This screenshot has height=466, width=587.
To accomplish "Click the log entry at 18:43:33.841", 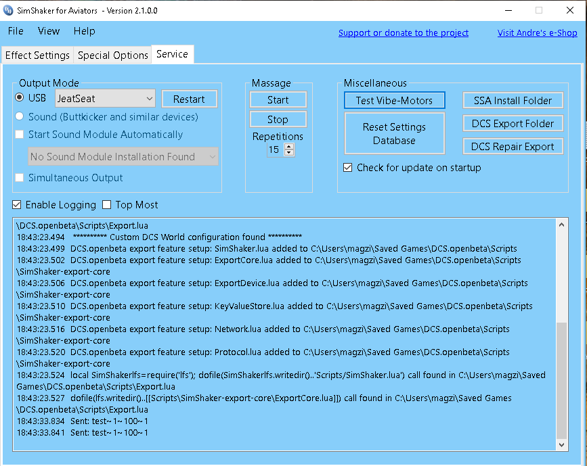I will 83,433.
